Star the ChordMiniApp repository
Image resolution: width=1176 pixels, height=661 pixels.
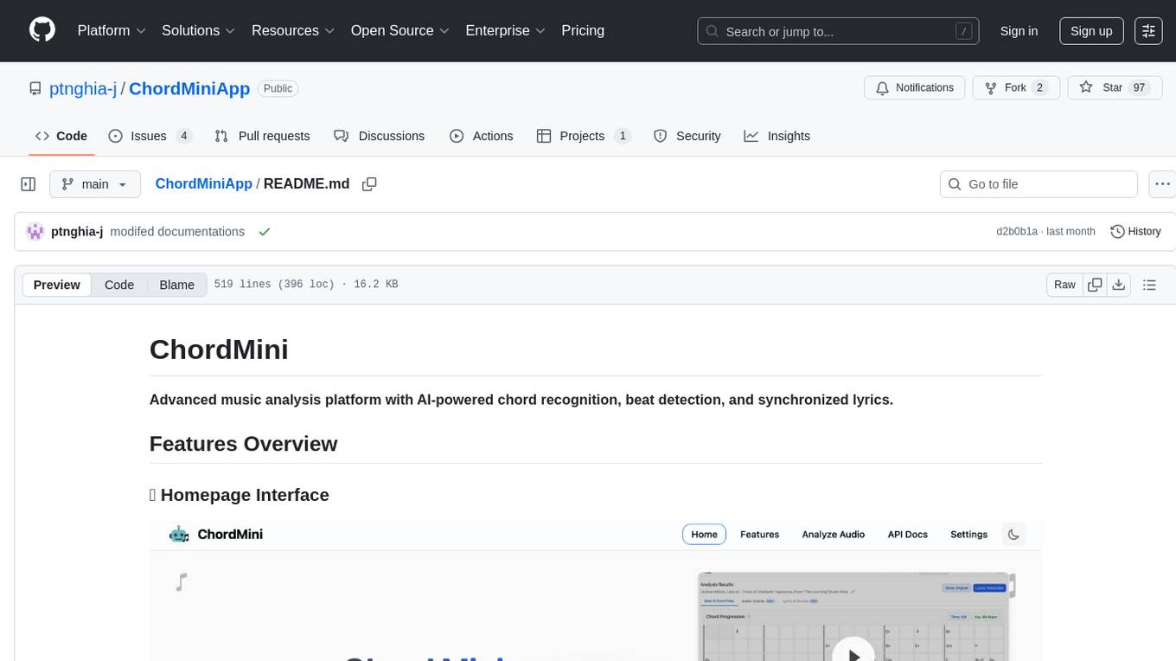1115,87
